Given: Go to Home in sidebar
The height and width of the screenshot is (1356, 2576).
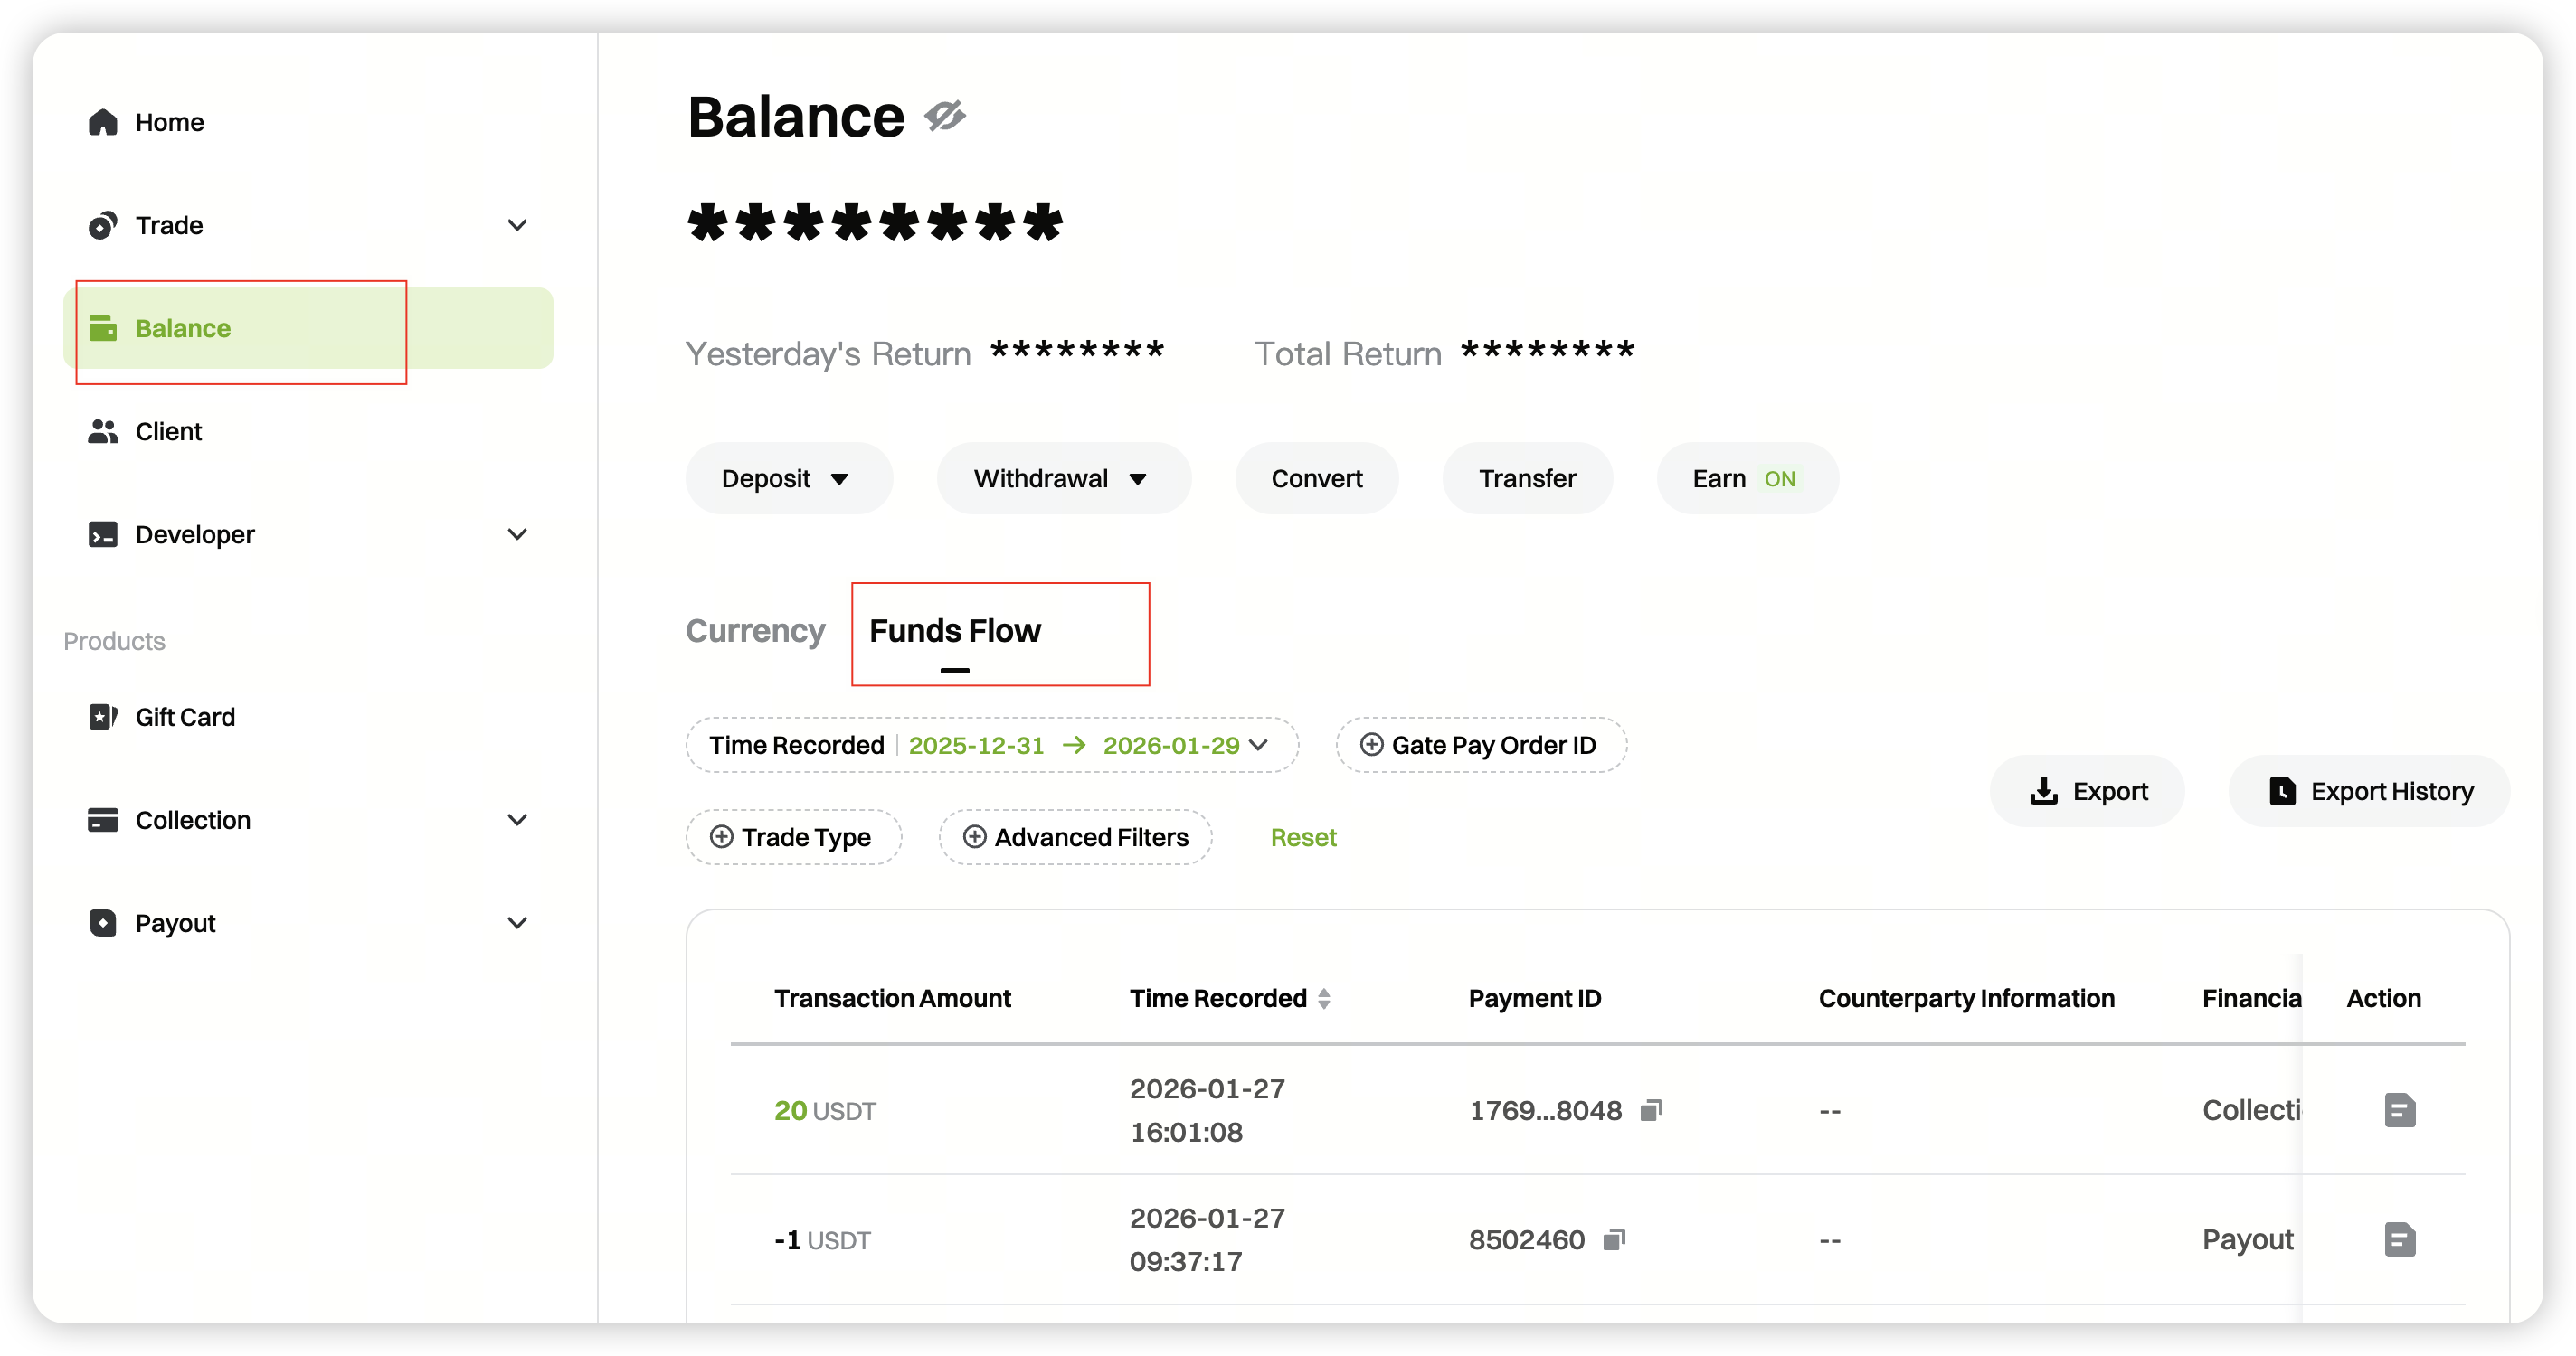Looking at the screenshot, I should [x=169, y=122].
